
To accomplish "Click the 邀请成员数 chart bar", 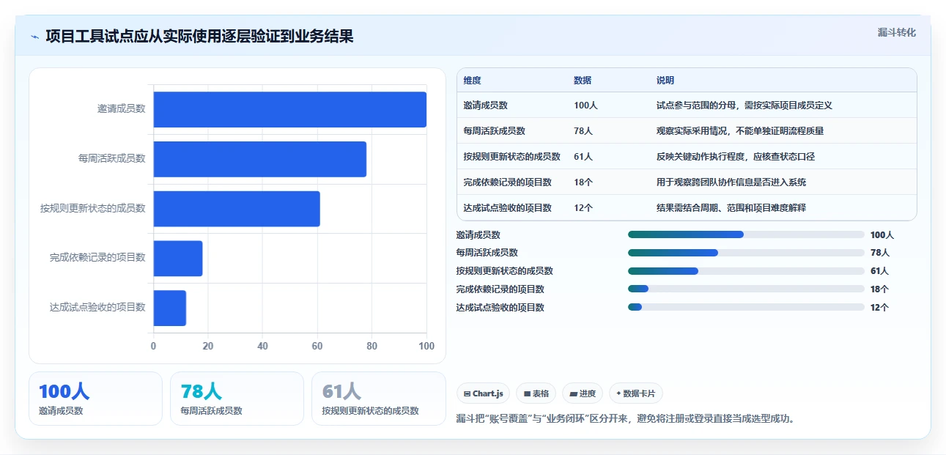I will tap(290, 109).
